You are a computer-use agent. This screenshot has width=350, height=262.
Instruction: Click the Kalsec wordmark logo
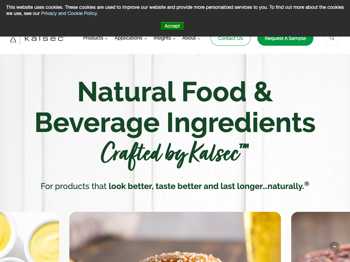tap(44, 39)
